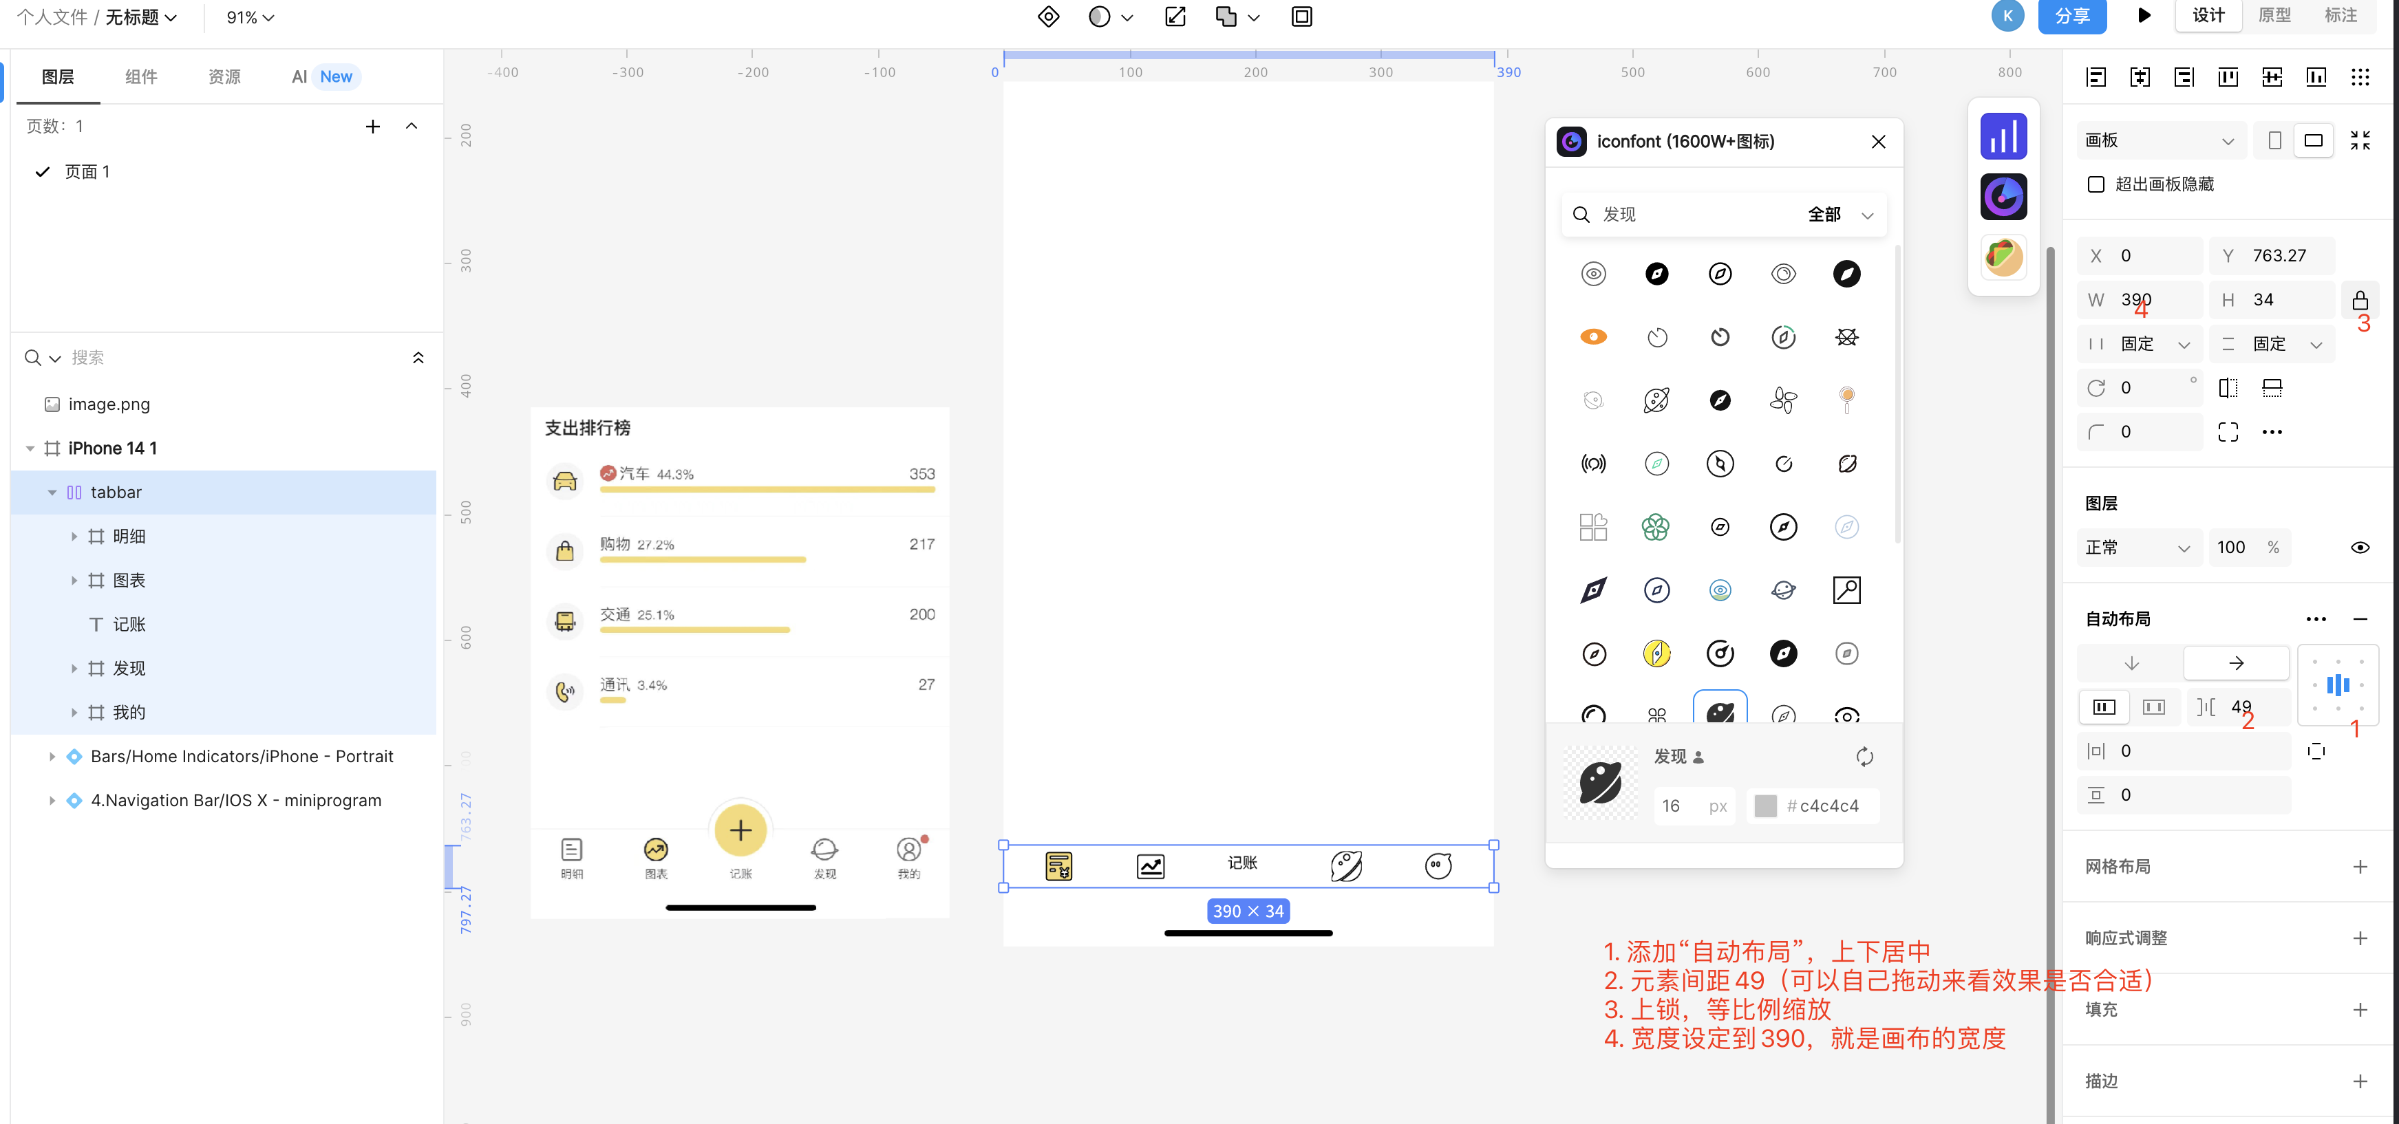Viewport: 2399px width, 1124px height.
Task: Open the 画板 type dropdown
Action: click(2161, 140)
